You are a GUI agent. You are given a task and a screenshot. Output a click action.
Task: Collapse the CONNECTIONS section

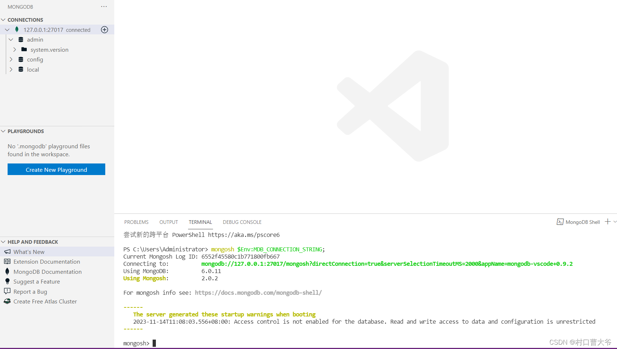point(4,20)
